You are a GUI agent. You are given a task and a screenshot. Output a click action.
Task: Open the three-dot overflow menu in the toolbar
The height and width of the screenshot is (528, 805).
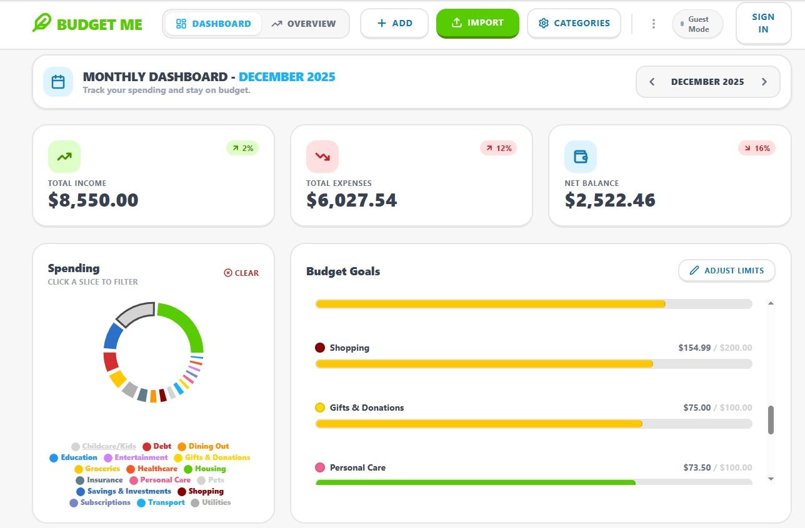654,23
